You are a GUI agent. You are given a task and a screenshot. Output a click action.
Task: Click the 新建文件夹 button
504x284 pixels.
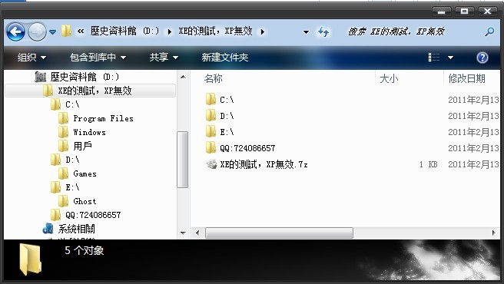[x=224, y=58]
